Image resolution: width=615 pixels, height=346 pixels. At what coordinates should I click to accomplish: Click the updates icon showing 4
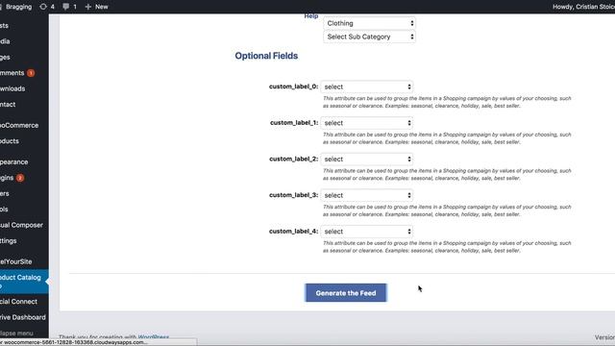click(47, 7)
